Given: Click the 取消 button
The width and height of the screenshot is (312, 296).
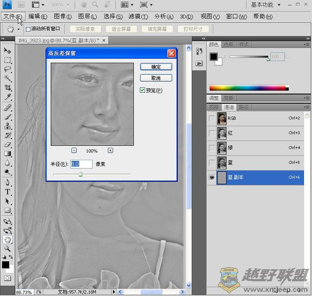Looking at the screenshot, I should click(156, 78).
